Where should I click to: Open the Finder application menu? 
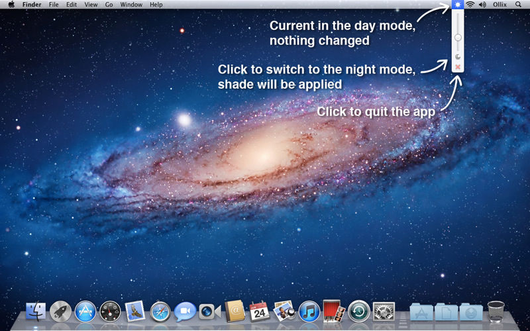point(32,5)
